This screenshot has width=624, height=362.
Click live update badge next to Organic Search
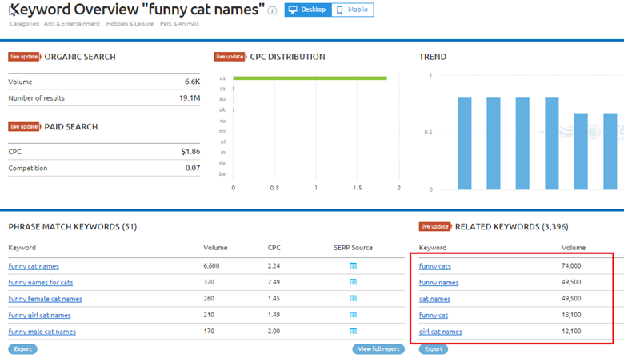(24, 57)
